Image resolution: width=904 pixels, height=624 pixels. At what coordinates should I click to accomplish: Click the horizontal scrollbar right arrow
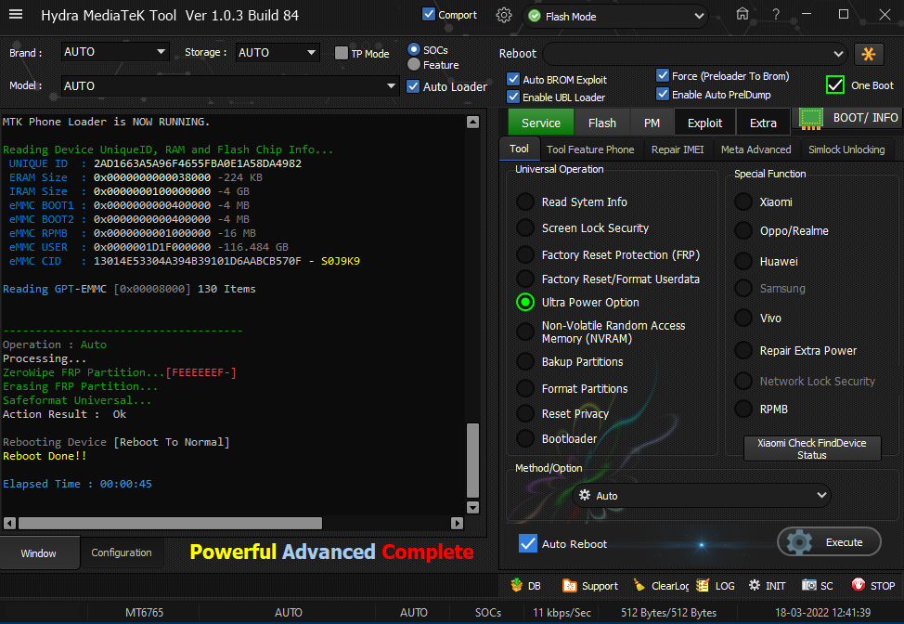tap(458, 523)
